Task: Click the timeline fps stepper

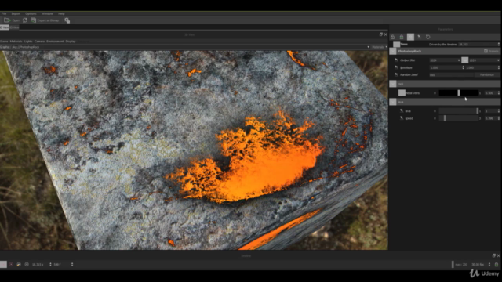Action: click(489, 265)
